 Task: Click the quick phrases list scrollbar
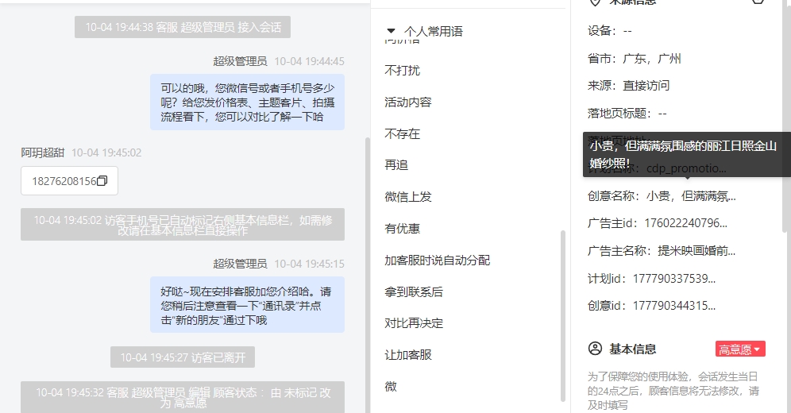click(x=563, y=315)
